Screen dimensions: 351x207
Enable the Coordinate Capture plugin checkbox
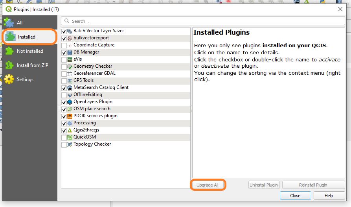pyautogui.click(x=64, y=46)
